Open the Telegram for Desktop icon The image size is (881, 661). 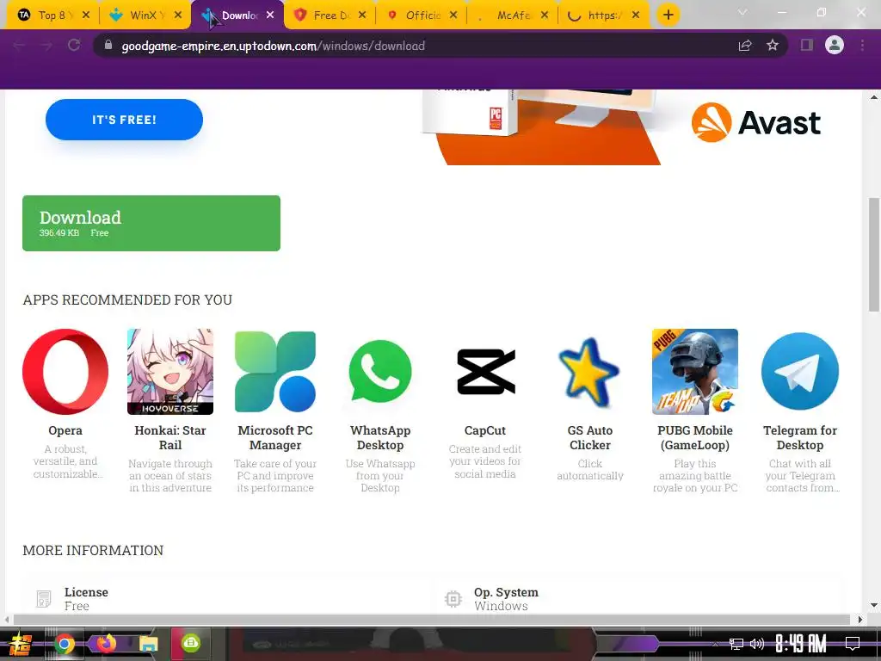tap(800, 371)
